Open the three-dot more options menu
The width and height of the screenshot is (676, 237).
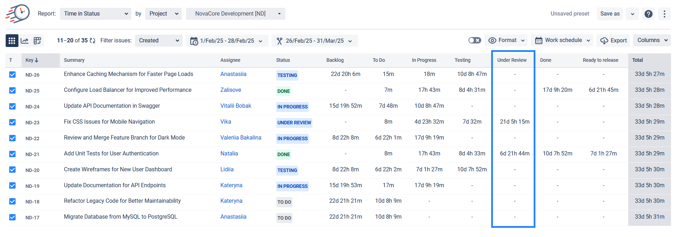(x=664, y=14)
